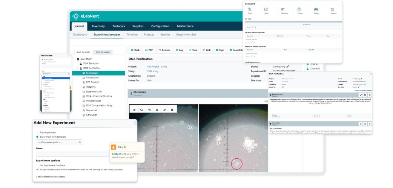The width and height of the screenshot is (393, 188).
Task: Select Microscopy in the experiment tree
Action: click(x=98, y=73)
